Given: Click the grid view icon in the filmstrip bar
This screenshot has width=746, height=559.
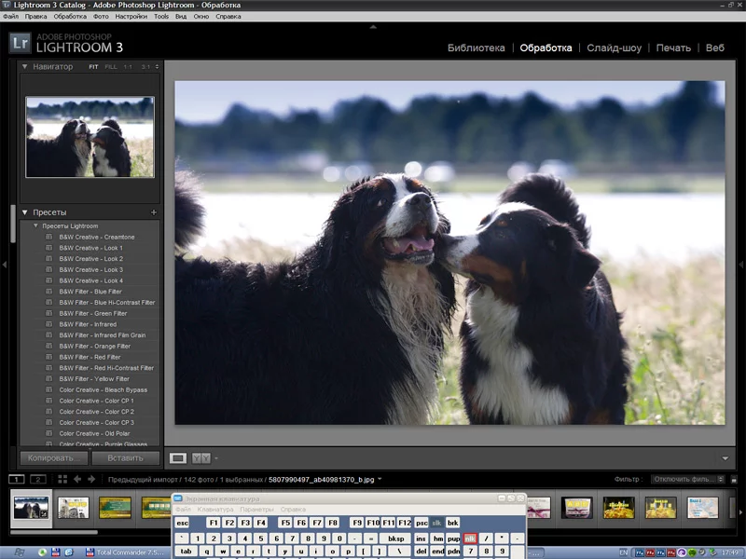Looking at the screenshot, I should tap(62, 479).
